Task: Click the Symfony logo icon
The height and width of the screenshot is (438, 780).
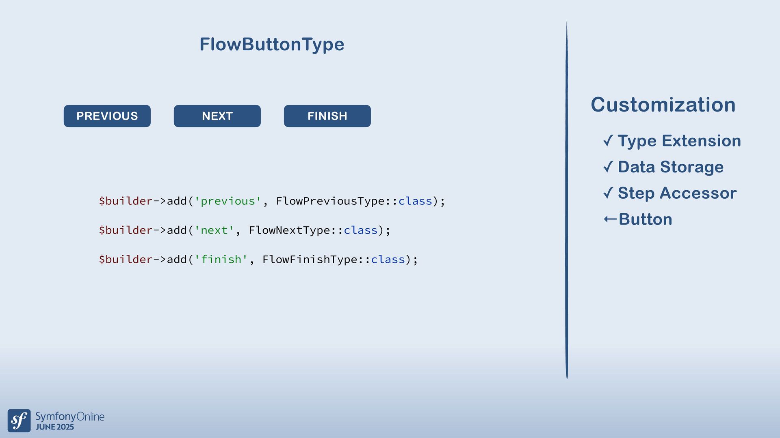Action: (19, 421)
